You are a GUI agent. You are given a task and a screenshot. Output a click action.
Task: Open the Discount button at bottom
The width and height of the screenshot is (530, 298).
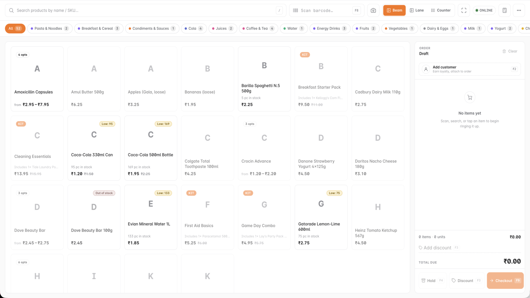pos(467,280)
